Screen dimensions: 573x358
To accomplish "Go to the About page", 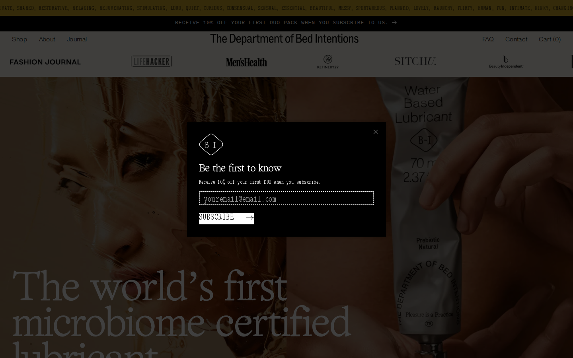I will coord(47,39).
